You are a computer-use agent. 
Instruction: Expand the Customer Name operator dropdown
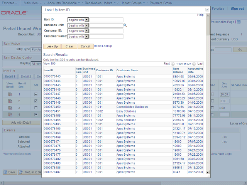click(86, 37)
